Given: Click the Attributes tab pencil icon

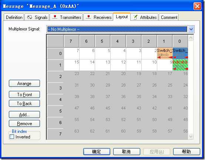Looking at the screenshot, I should point(135,17).
